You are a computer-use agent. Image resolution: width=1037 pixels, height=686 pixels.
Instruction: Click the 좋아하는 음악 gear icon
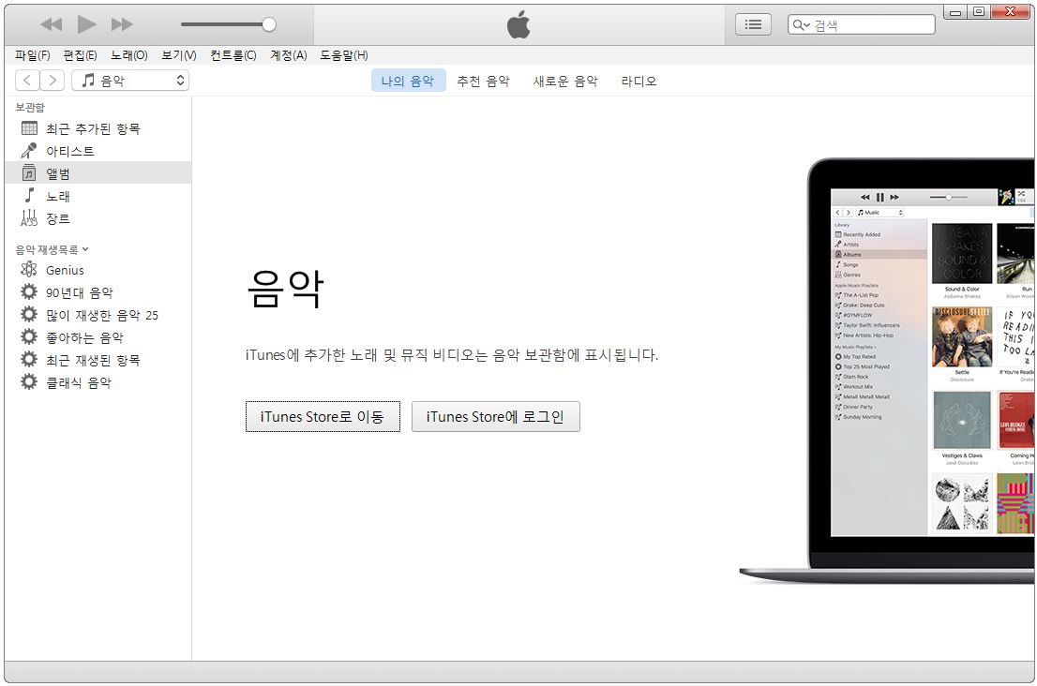(29, 336)
